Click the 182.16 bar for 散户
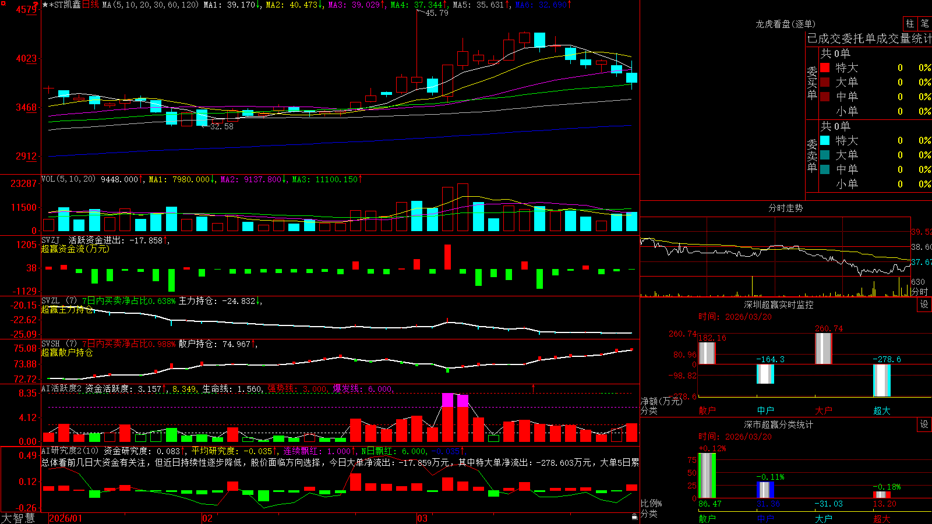932x524 pixels. pyautogui.click(x=707, y=353)
